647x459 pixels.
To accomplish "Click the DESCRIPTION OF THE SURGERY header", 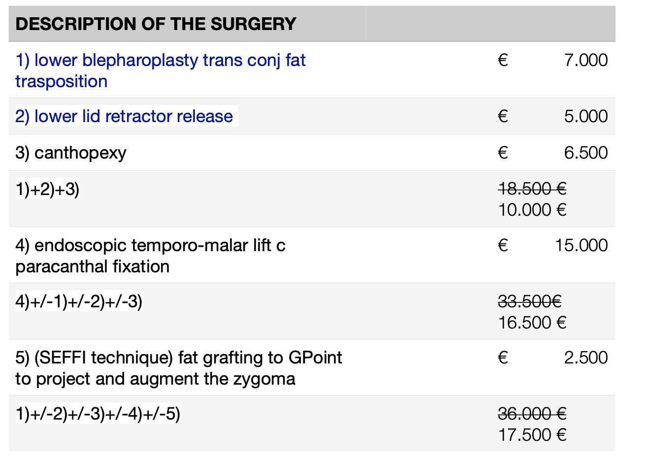I will pos(156,24).
